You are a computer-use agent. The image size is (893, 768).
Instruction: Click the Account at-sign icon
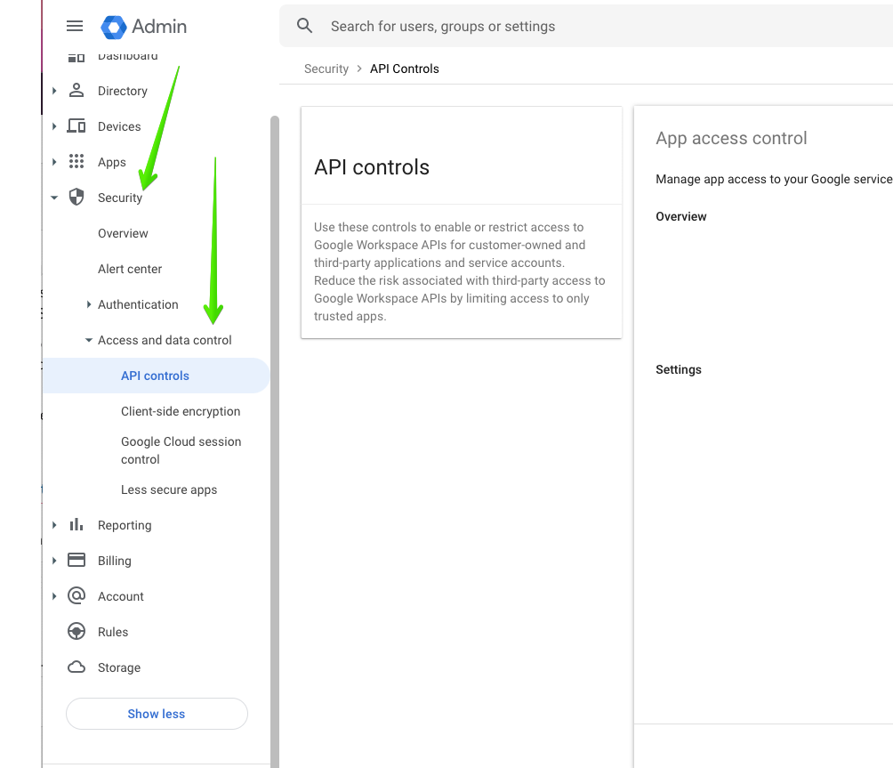76,596
